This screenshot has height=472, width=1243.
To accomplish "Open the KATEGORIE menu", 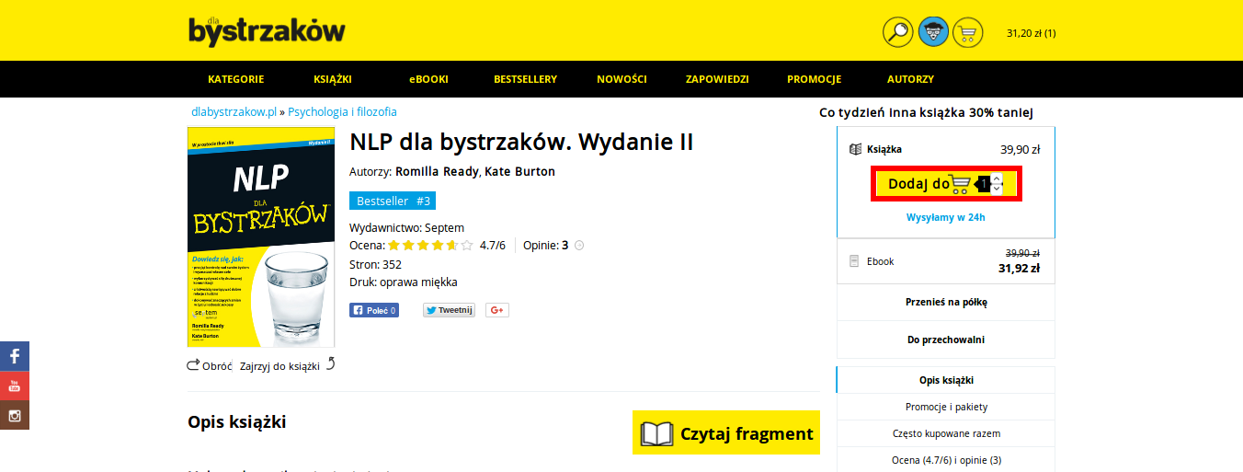I will tap(236, 79).
